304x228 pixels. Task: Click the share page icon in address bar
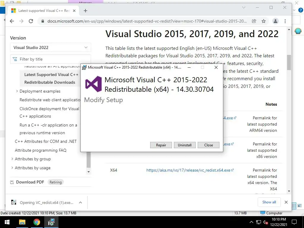tap(254, 21)
